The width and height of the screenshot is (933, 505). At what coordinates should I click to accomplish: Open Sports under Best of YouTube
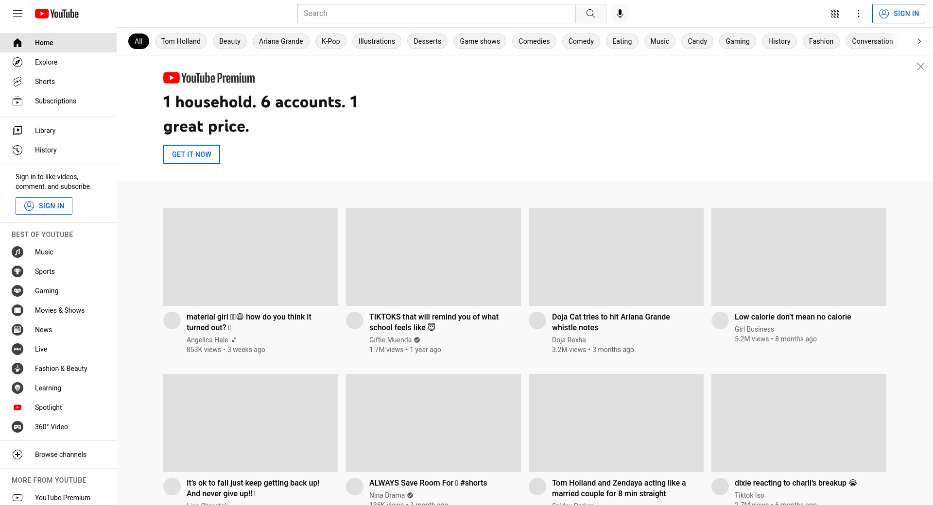coord(58,271)
